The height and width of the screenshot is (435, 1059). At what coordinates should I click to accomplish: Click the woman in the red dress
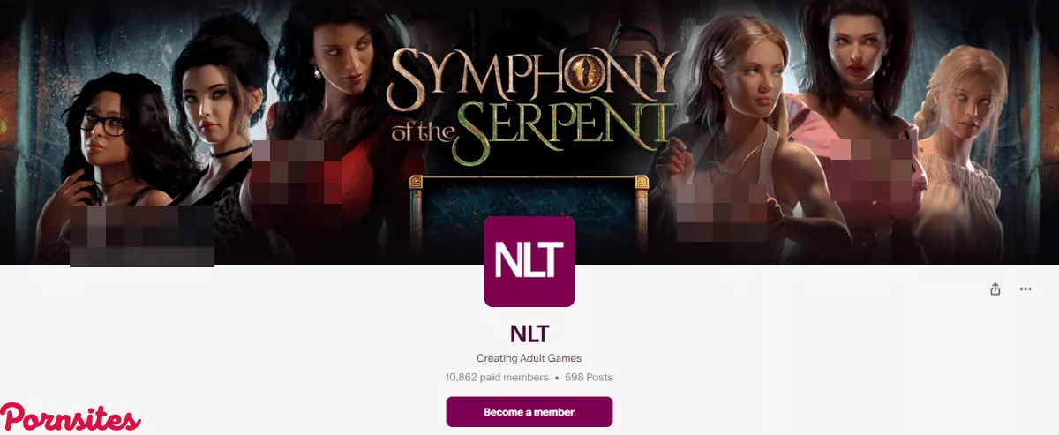(x=328, y=132)
